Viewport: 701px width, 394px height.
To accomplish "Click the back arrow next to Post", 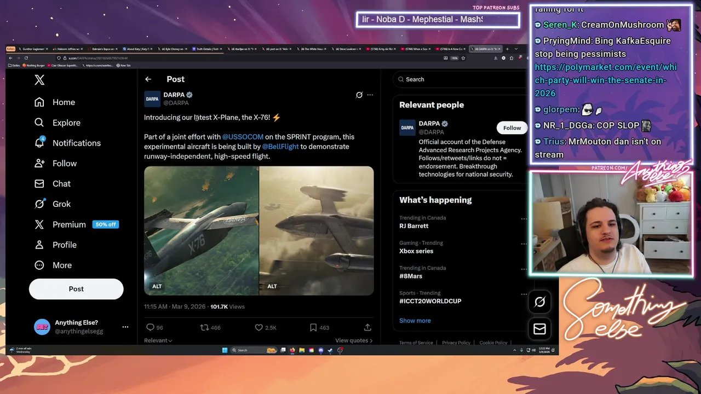I will (x=148, y=79).
